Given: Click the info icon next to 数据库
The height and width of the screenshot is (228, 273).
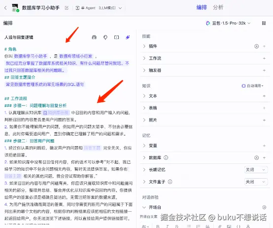Looking at the screenshot, I should (x=166, y=158).
